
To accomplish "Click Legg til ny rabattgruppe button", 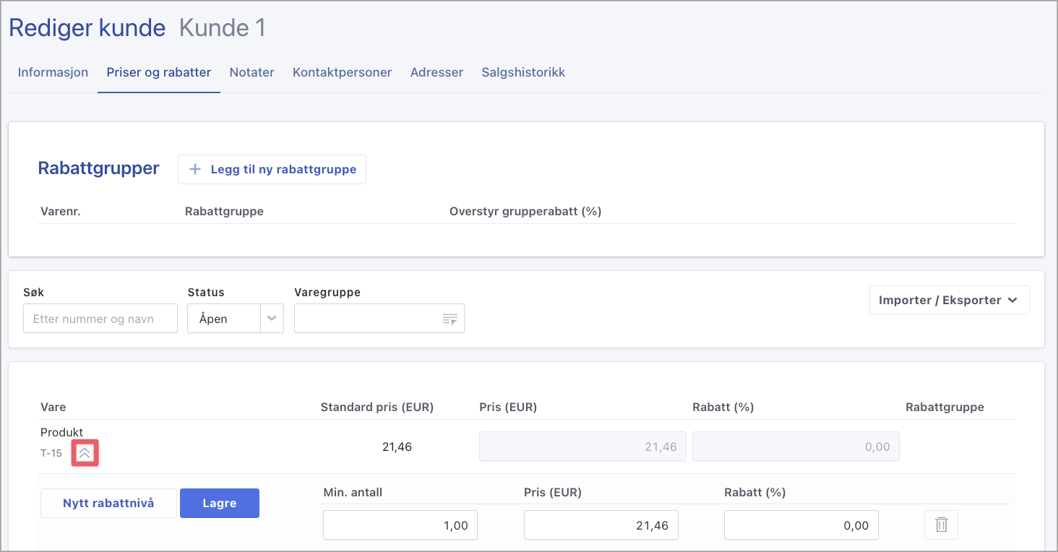I will 272,169.
